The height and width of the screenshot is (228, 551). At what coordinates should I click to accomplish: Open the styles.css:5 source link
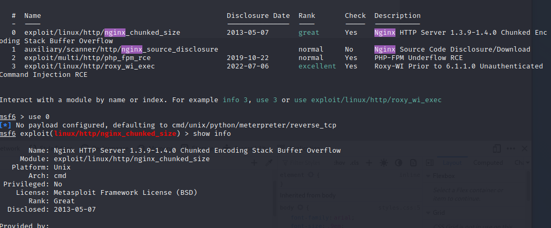pos(399,207)
